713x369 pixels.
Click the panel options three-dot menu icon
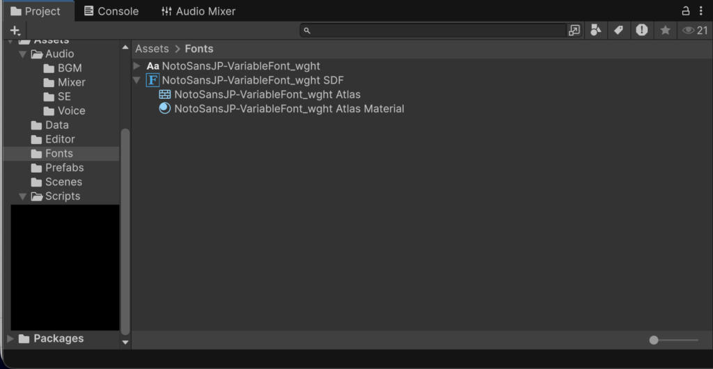[700, 11]
